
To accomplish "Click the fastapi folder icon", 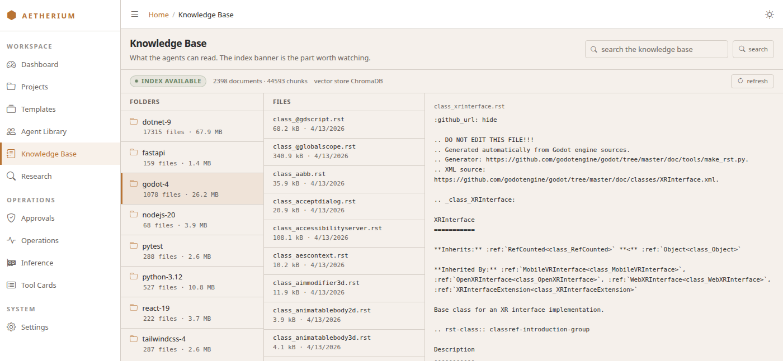I will 134,152.
